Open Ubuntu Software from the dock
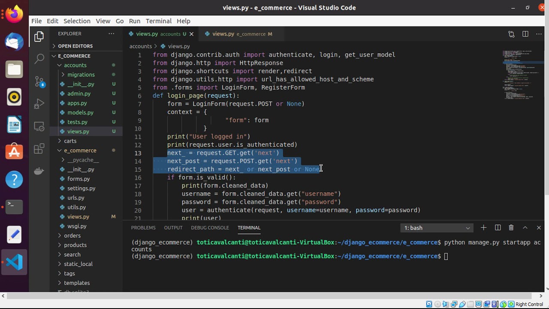Viewport: 549px width, 309px height. 14,152
